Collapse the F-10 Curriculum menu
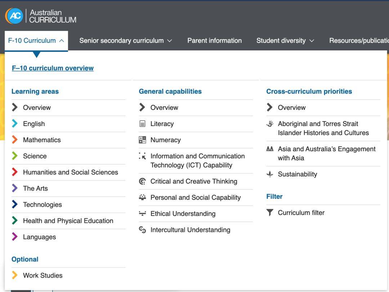This screenshot has width=389, height=292. pyautogui.click(x=36, y=41)
